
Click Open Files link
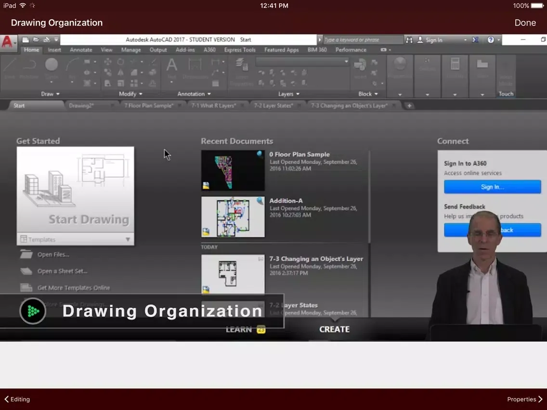(53, 255)
